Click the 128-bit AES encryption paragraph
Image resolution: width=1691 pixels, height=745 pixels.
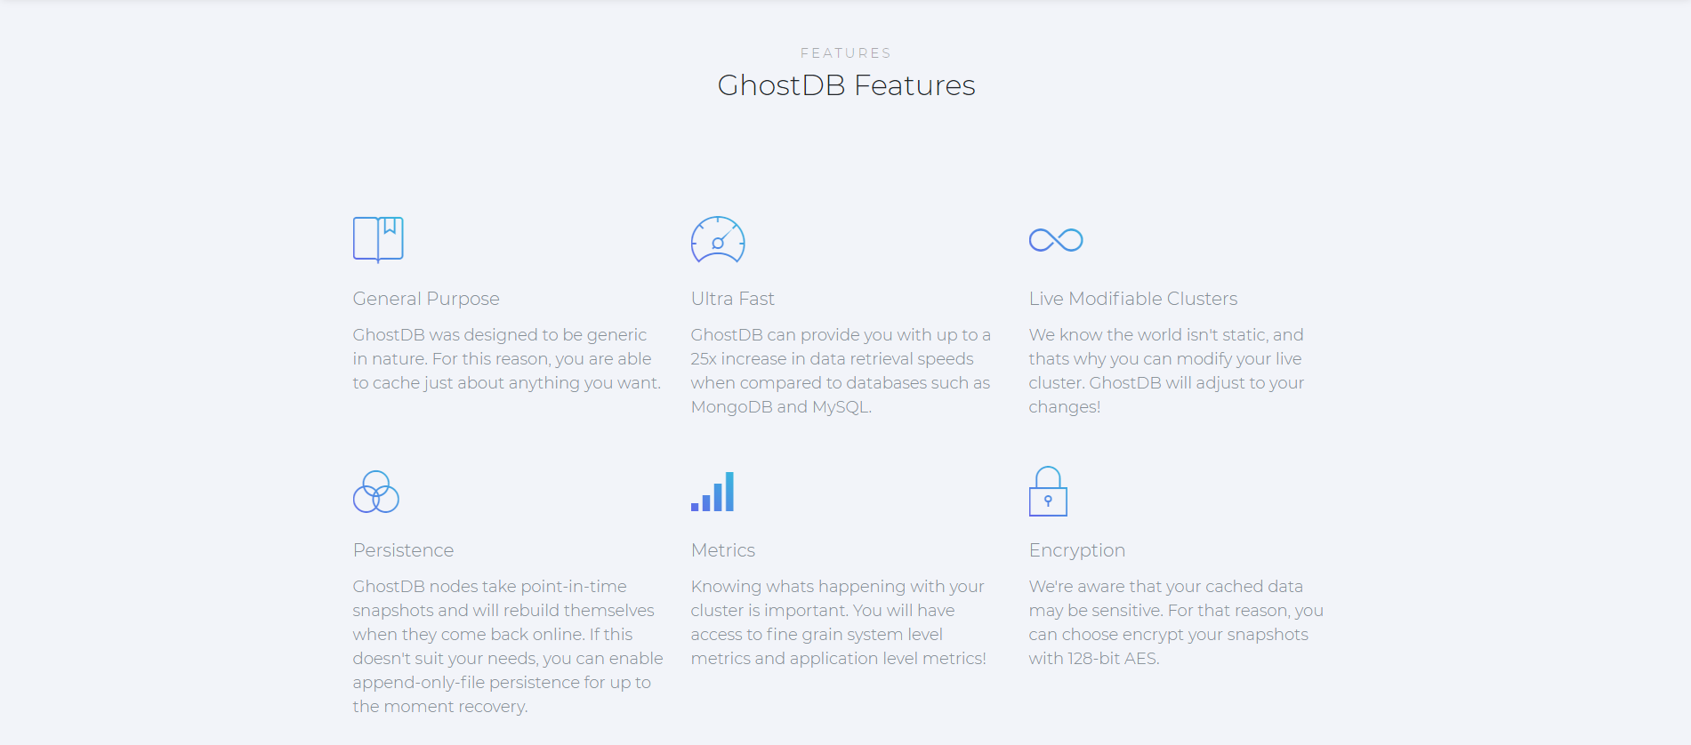point(1176,622)
